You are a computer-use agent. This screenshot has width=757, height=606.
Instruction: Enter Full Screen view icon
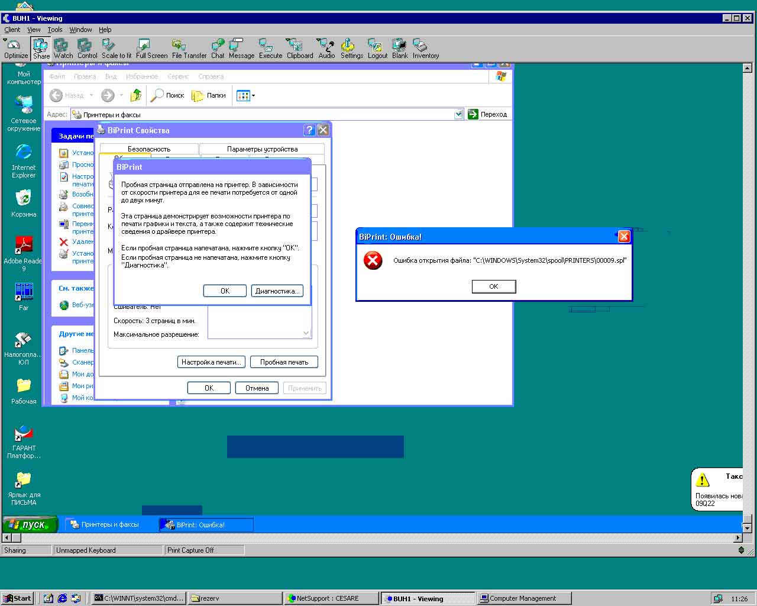151,49
